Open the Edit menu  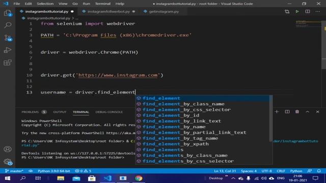click(29, 4)
